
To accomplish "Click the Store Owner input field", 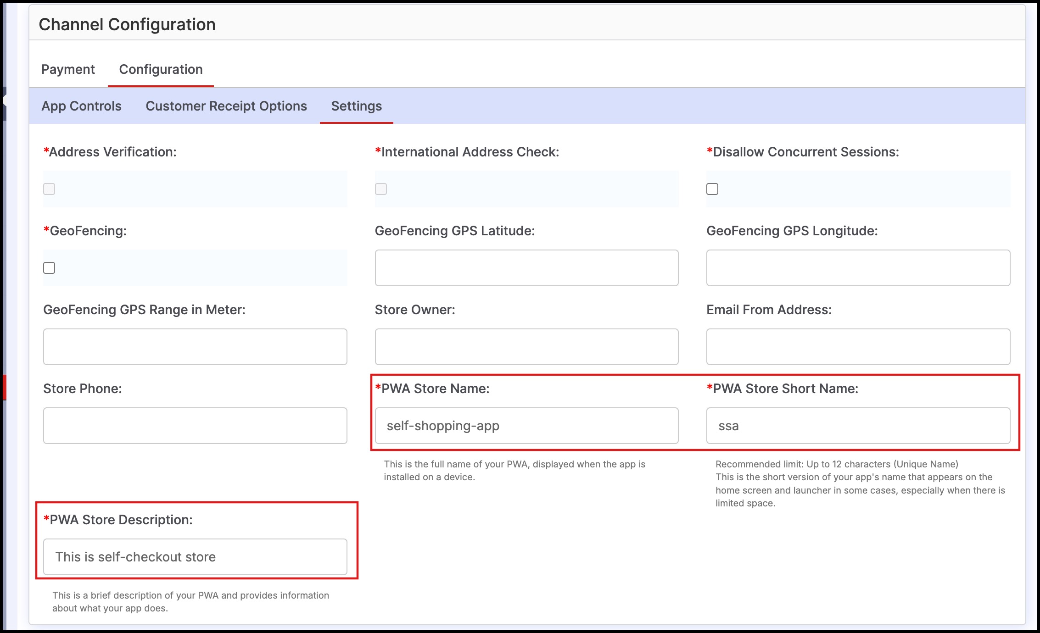I will tap(526, 347).
